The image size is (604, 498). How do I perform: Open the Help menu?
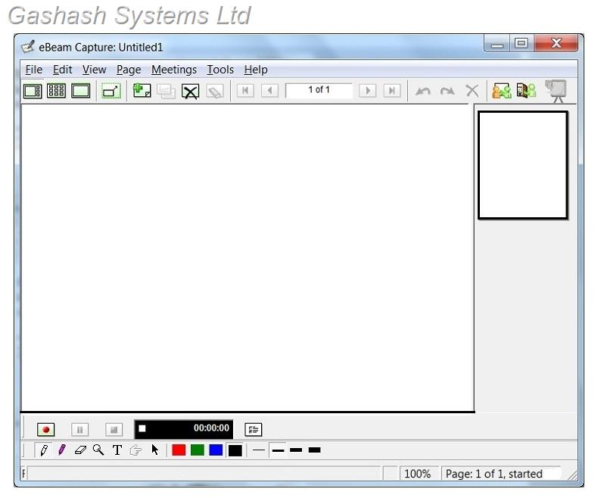coord(255,70)
